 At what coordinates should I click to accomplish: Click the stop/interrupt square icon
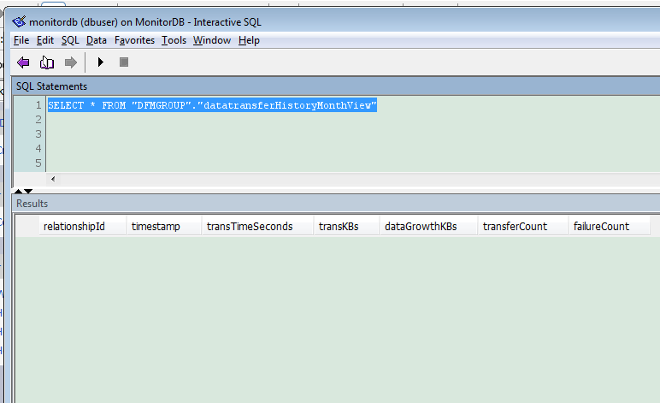[124, 62]
